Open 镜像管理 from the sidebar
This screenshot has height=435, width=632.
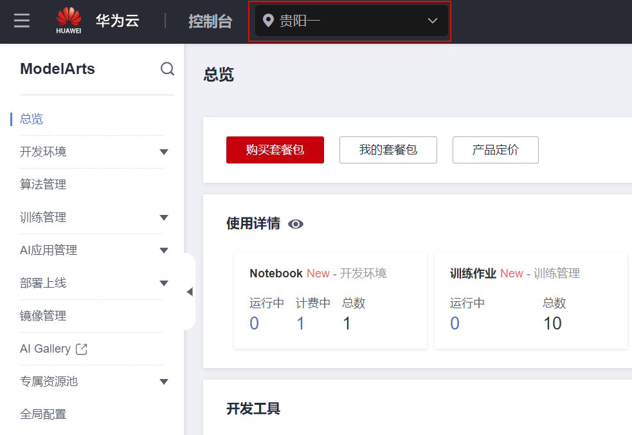tap(43, 316)
